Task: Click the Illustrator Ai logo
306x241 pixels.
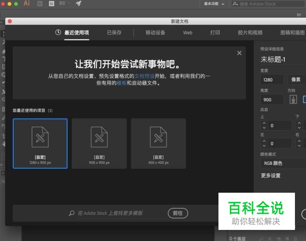Action: 27,4
